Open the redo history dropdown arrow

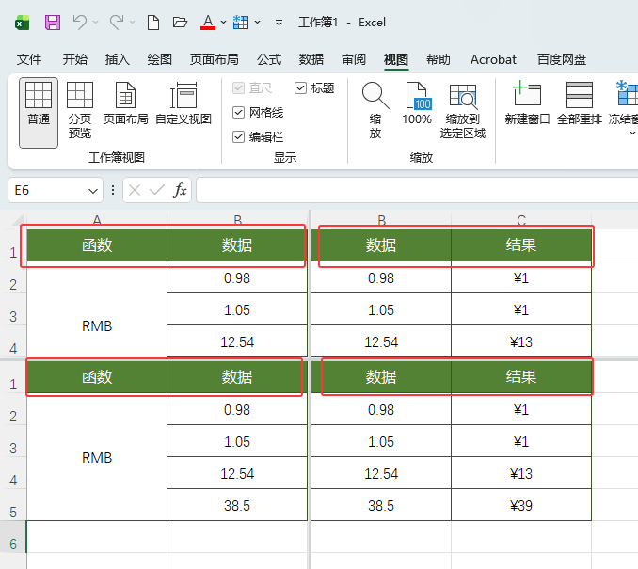(133, 22)
